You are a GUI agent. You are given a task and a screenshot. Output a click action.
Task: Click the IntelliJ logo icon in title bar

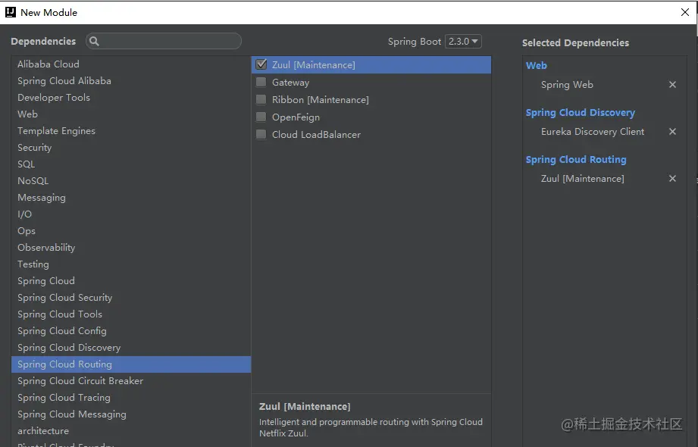(x=11, y=12)
